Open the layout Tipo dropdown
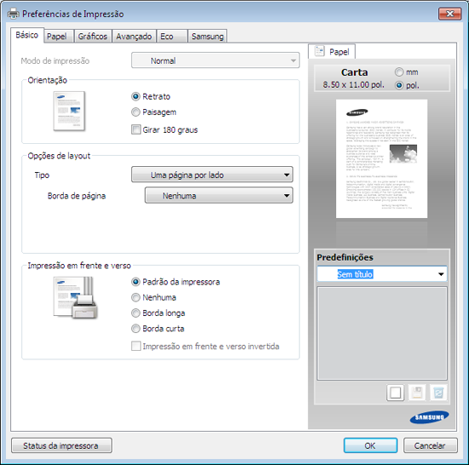The width and height of the screenshot is (469, 465). tap(212, 175)
